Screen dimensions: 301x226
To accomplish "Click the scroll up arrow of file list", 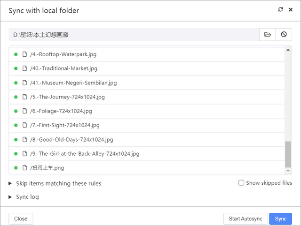I will coord(288,50).
